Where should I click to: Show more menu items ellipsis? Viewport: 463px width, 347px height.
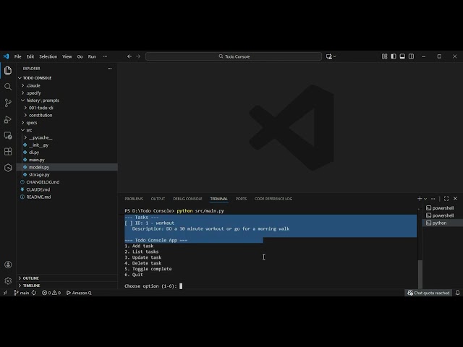pyautogui.click(x=105, y=56)
